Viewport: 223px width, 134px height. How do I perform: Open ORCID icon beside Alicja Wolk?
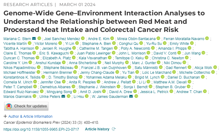click(215, 67)
